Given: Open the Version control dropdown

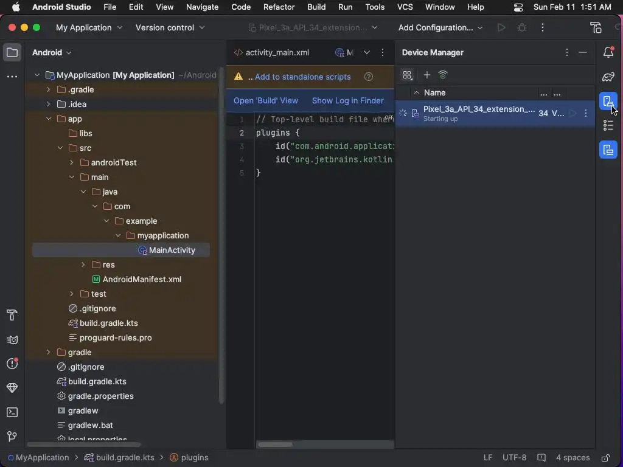Looking at the screenshot, I should pos(170,27).
